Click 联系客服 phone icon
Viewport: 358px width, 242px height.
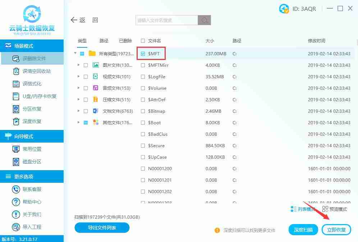coord(16,189)
